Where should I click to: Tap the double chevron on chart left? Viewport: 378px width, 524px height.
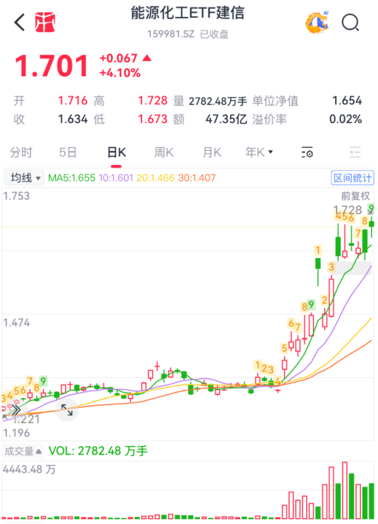16,410
